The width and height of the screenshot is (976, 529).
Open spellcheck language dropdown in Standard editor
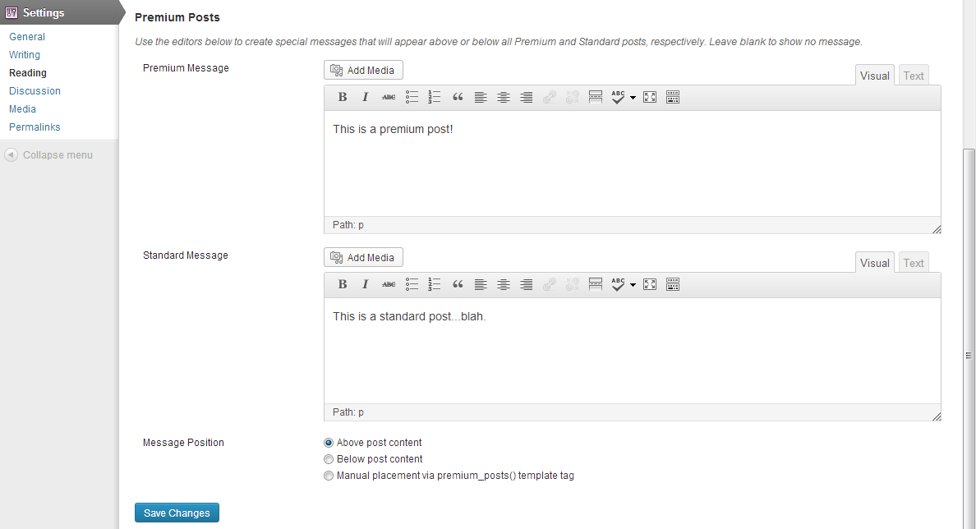coord(633,285)
